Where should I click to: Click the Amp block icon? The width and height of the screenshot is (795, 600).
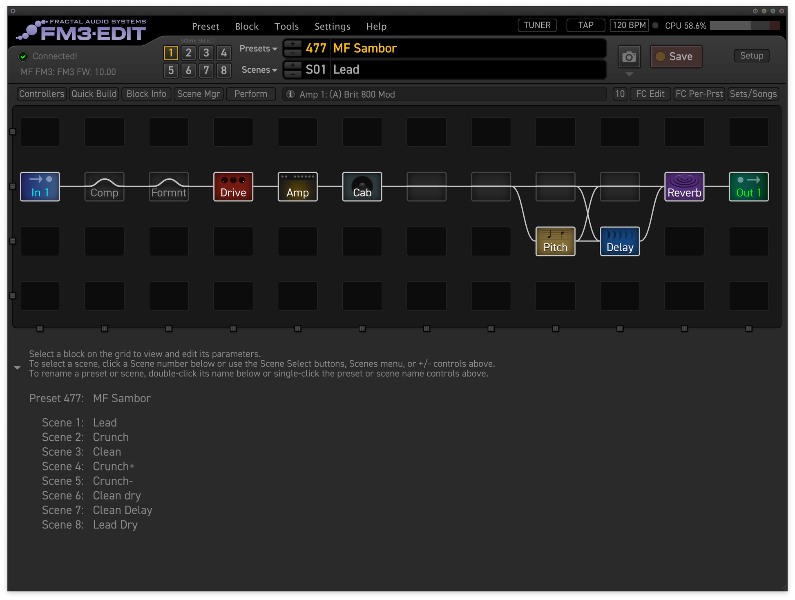297,187
